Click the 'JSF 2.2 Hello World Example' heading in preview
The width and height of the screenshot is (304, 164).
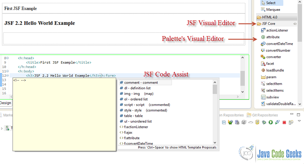point(40,23)
